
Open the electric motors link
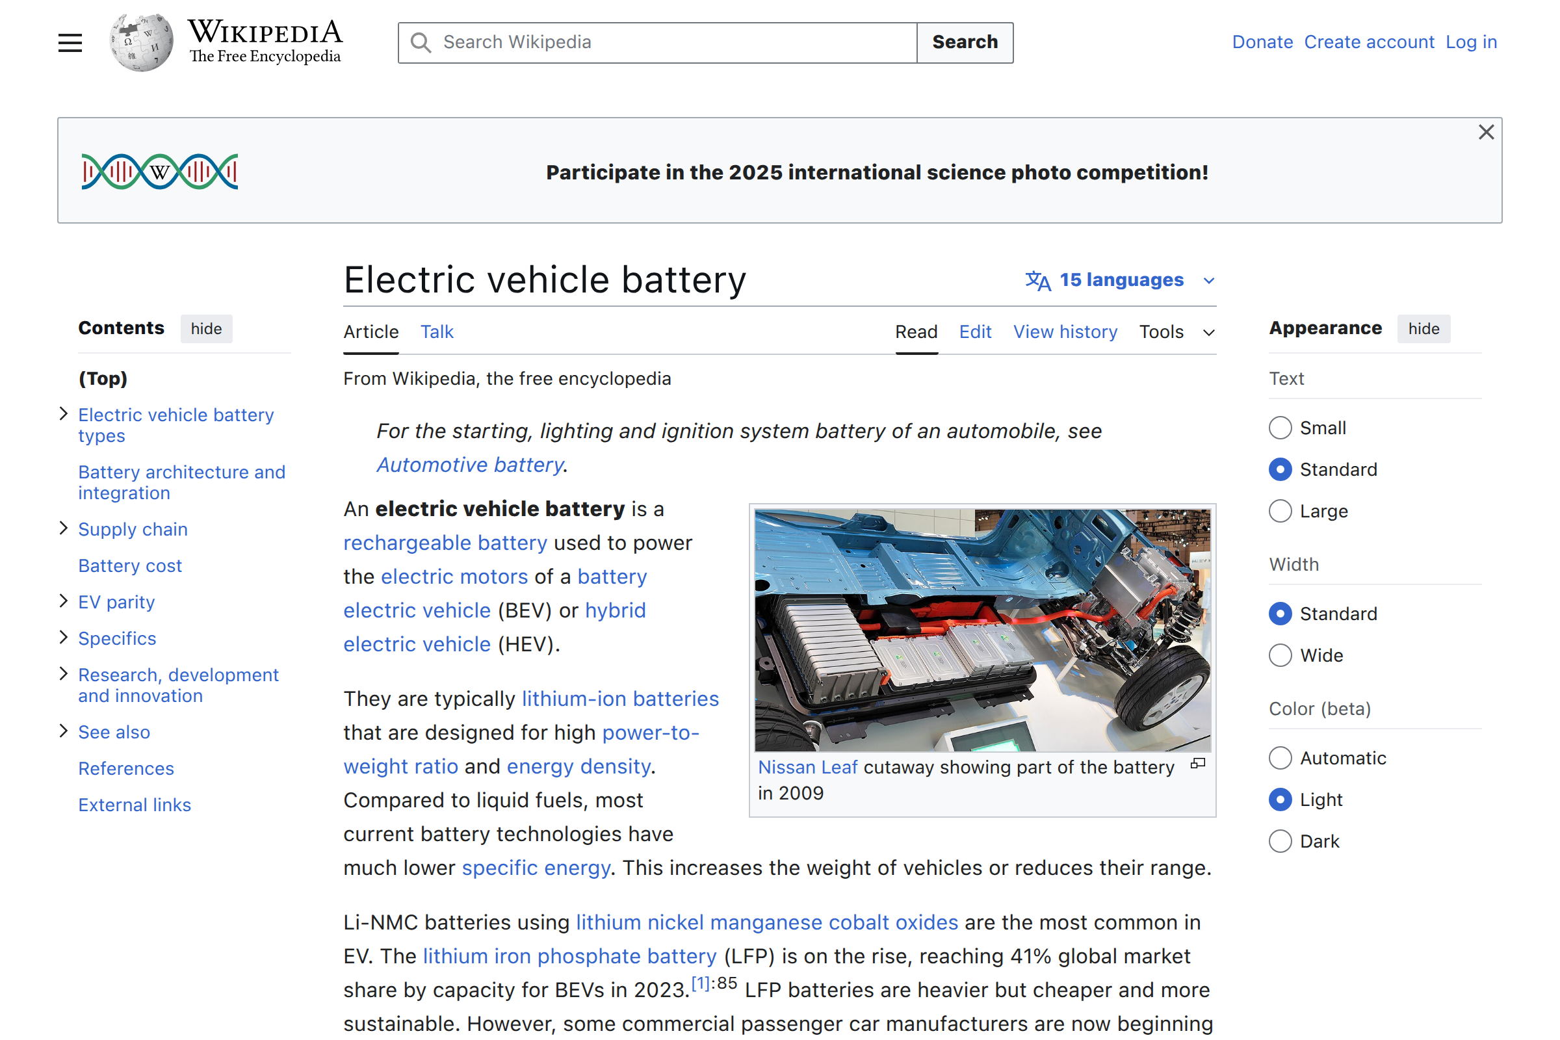(x=454, y=577)
